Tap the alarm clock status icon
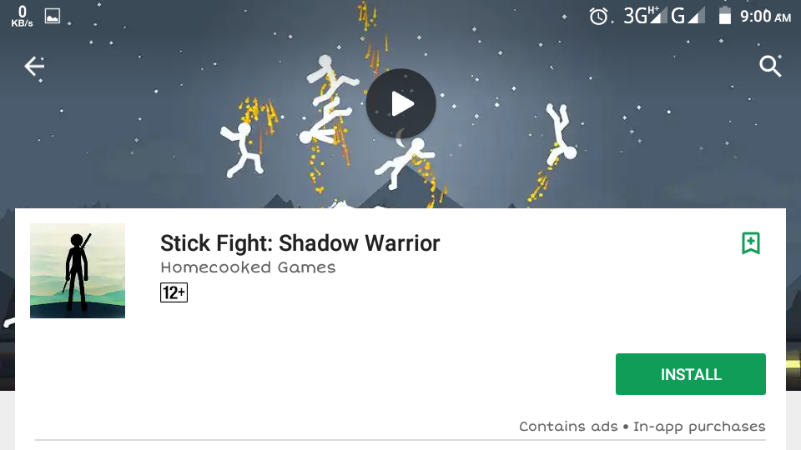 coord(598,17)
